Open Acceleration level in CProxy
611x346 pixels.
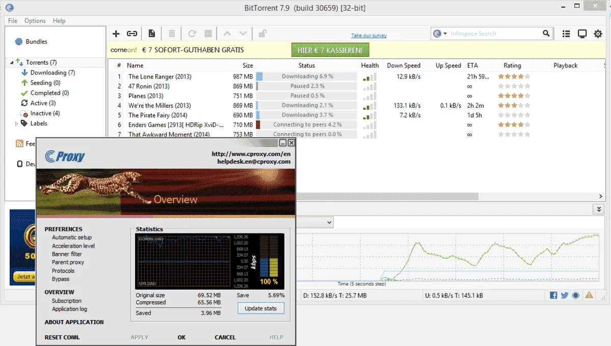[x=73, y=246]
